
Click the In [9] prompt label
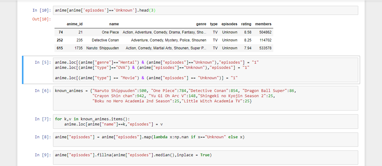click(43, 155)
